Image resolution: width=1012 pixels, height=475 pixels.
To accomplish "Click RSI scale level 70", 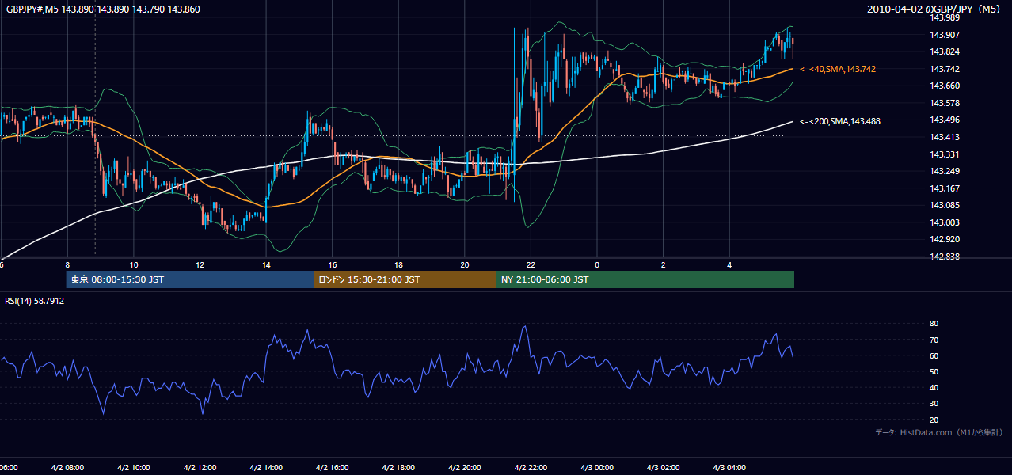I will (934, 340).
